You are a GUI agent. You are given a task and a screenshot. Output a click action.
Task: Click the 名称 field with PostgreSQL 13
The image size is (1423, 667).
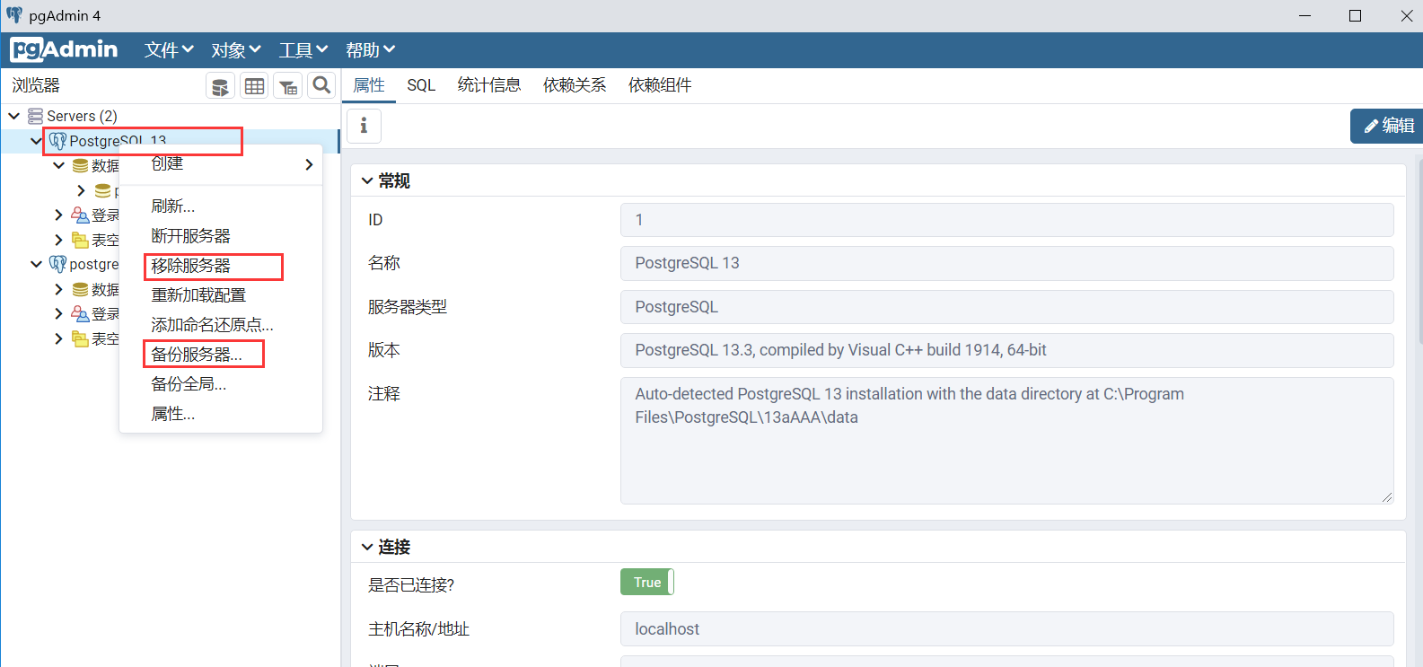pyautogui.click(x=1006, y=263)
